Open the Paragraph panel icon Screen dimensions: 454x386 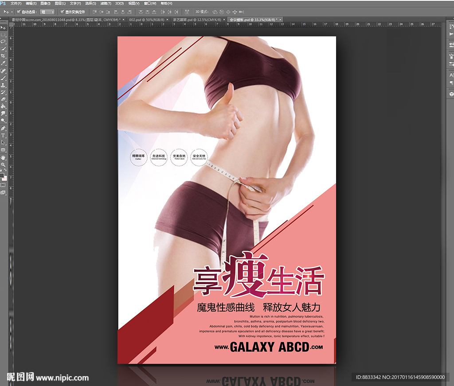pyautogui.click(x=451, y=82)
